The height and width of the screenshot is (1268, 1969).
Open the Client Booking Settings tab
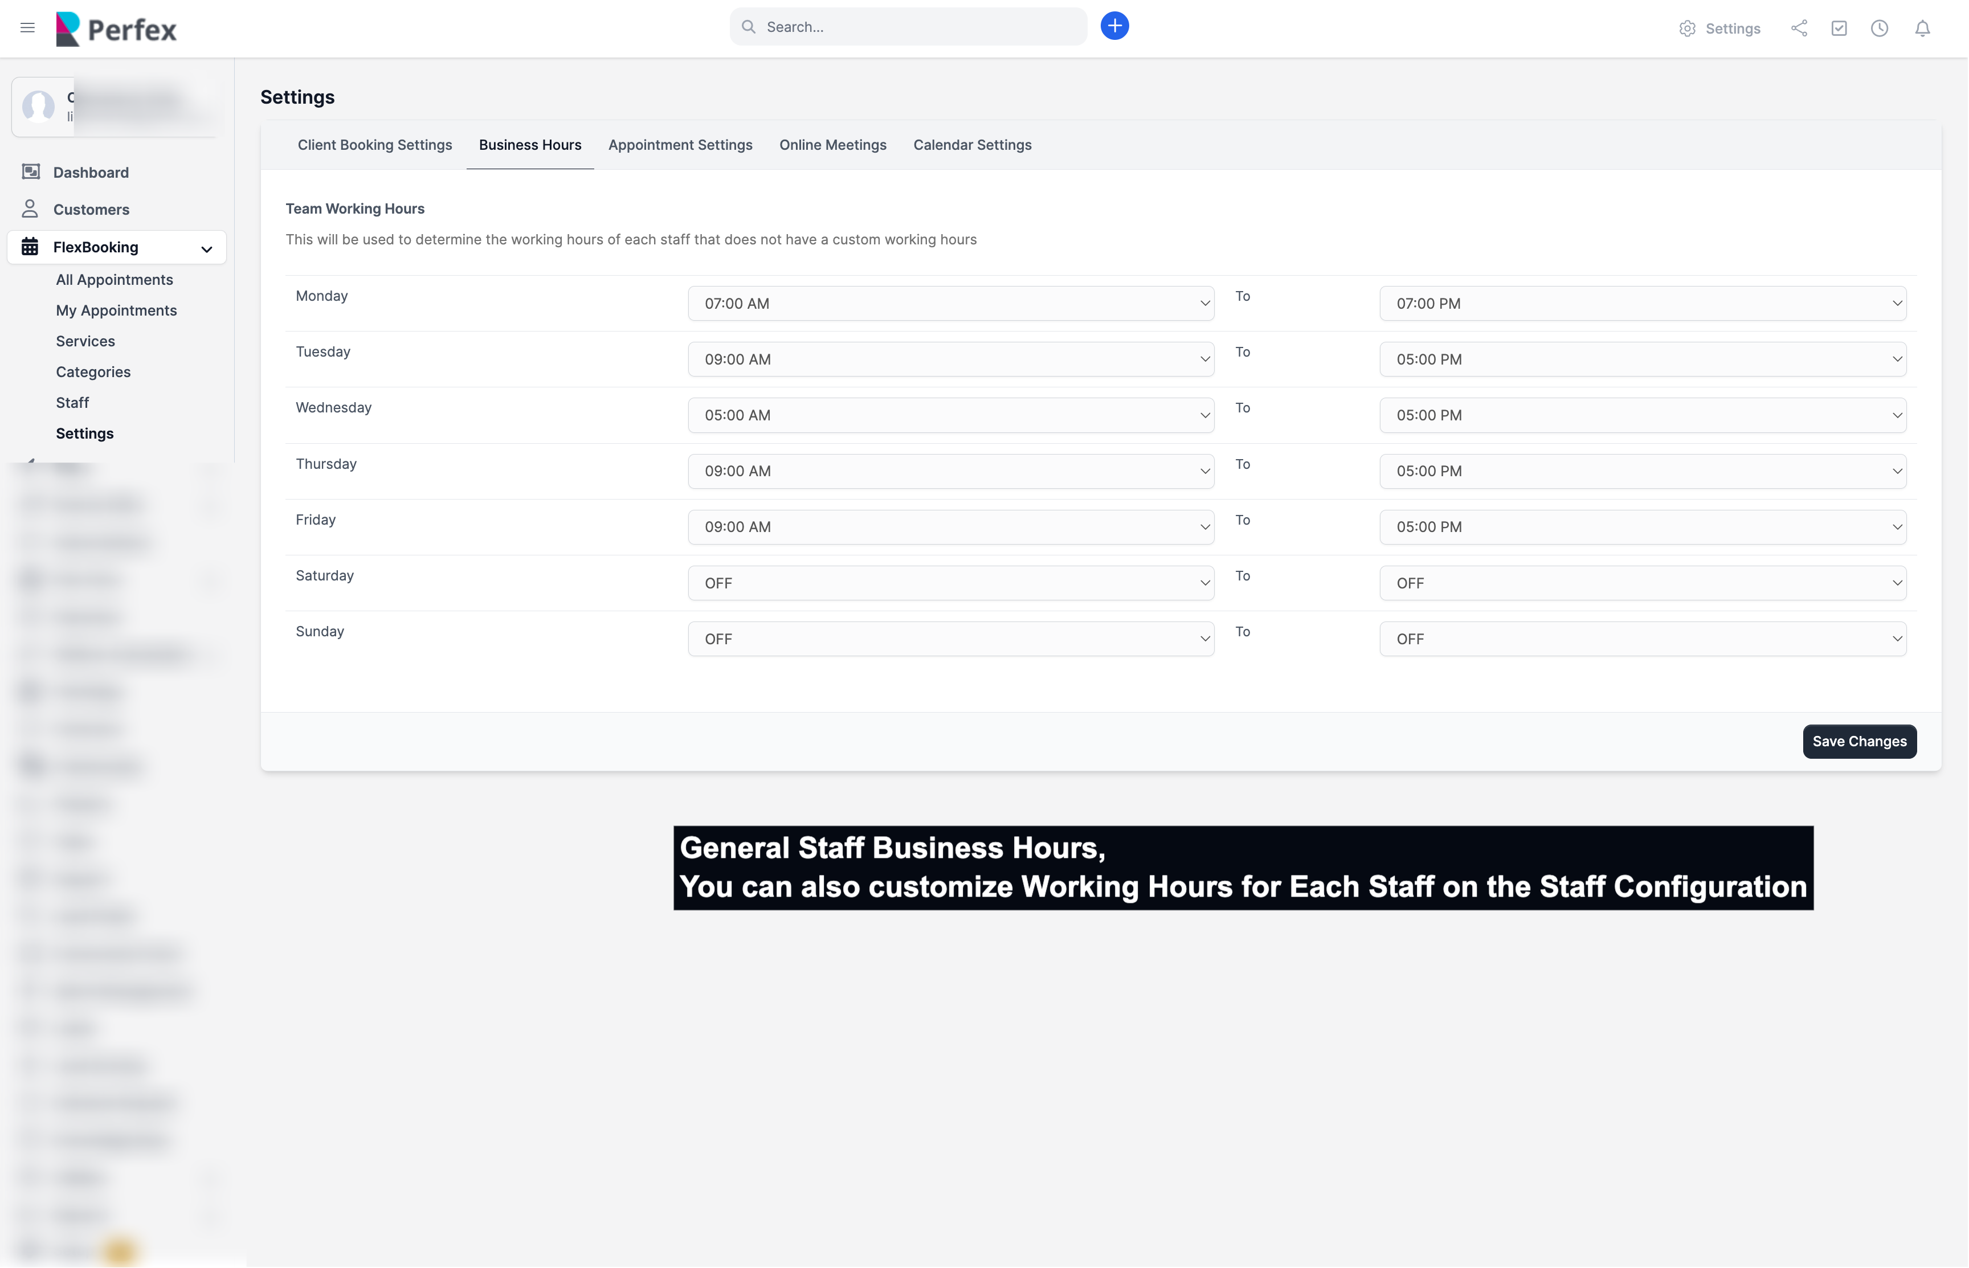(x=375, y=145)
